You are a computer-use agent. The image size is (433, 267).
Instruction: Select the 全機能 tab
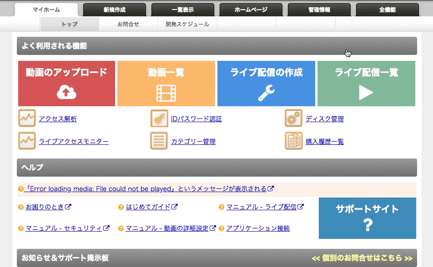tap(388, 10)
